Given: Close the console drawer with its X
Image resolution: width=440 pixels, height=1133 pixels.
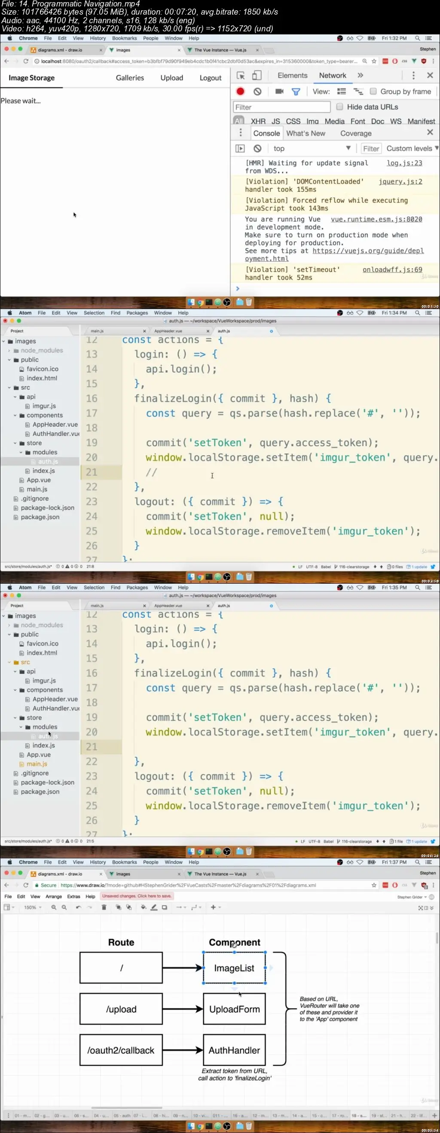Looking at the screenshot, I should coord(430,132).
